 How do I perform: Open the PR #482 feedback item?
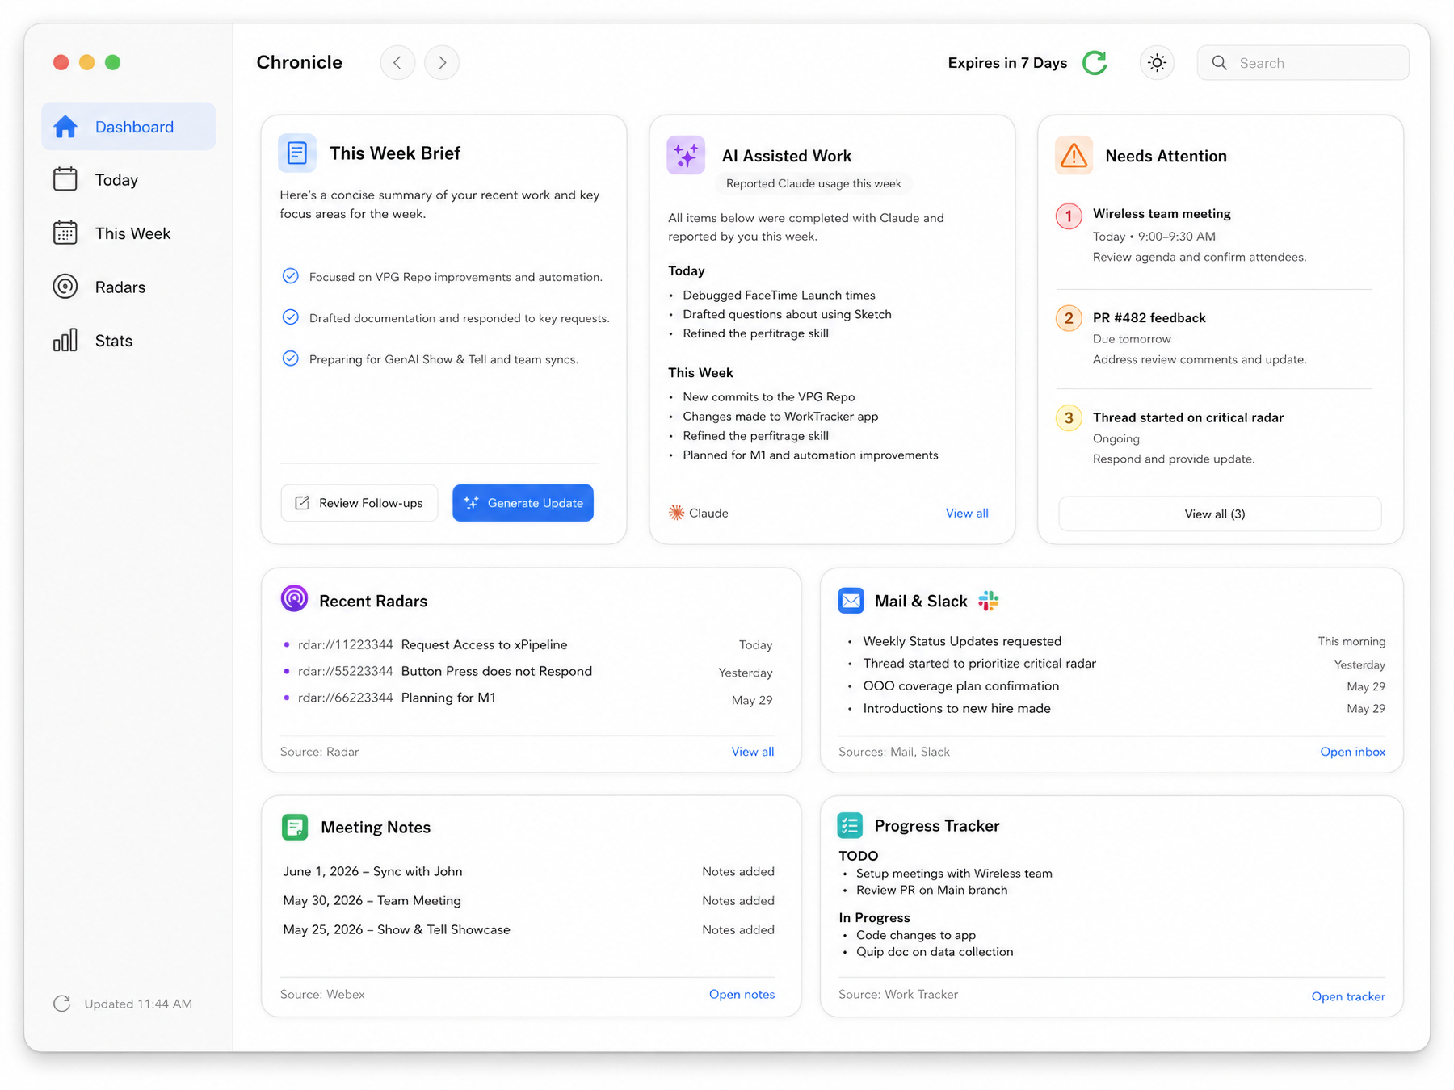pos(1149,318)
